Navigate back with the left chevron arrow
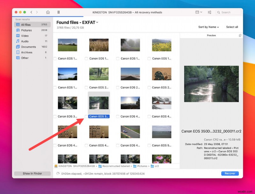 coord(31,12)
